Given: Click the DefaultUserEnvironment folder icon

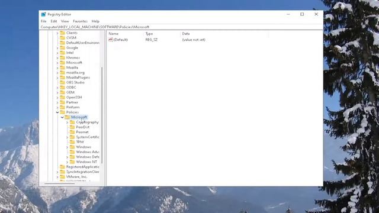Looking at the screenshot, I should [x=63, y=43].
